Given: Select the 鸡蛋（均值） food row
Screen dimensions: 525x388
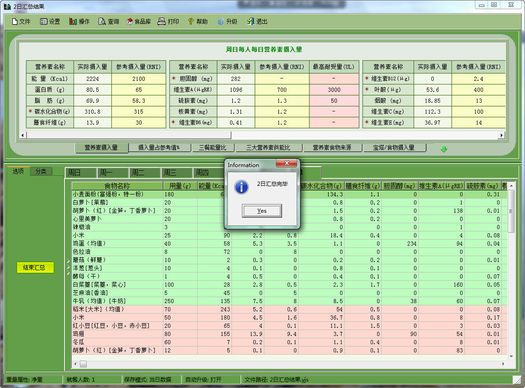Looking at the screenshot, I should click(117, 243).
